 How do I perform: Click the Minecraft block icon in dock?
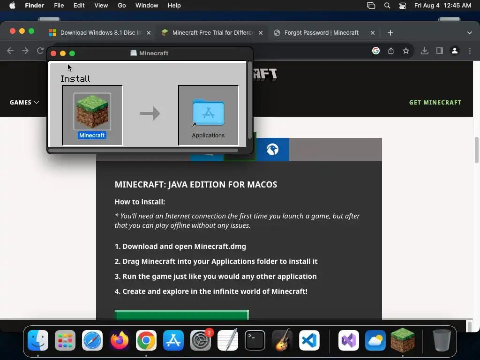click(403, 340)
